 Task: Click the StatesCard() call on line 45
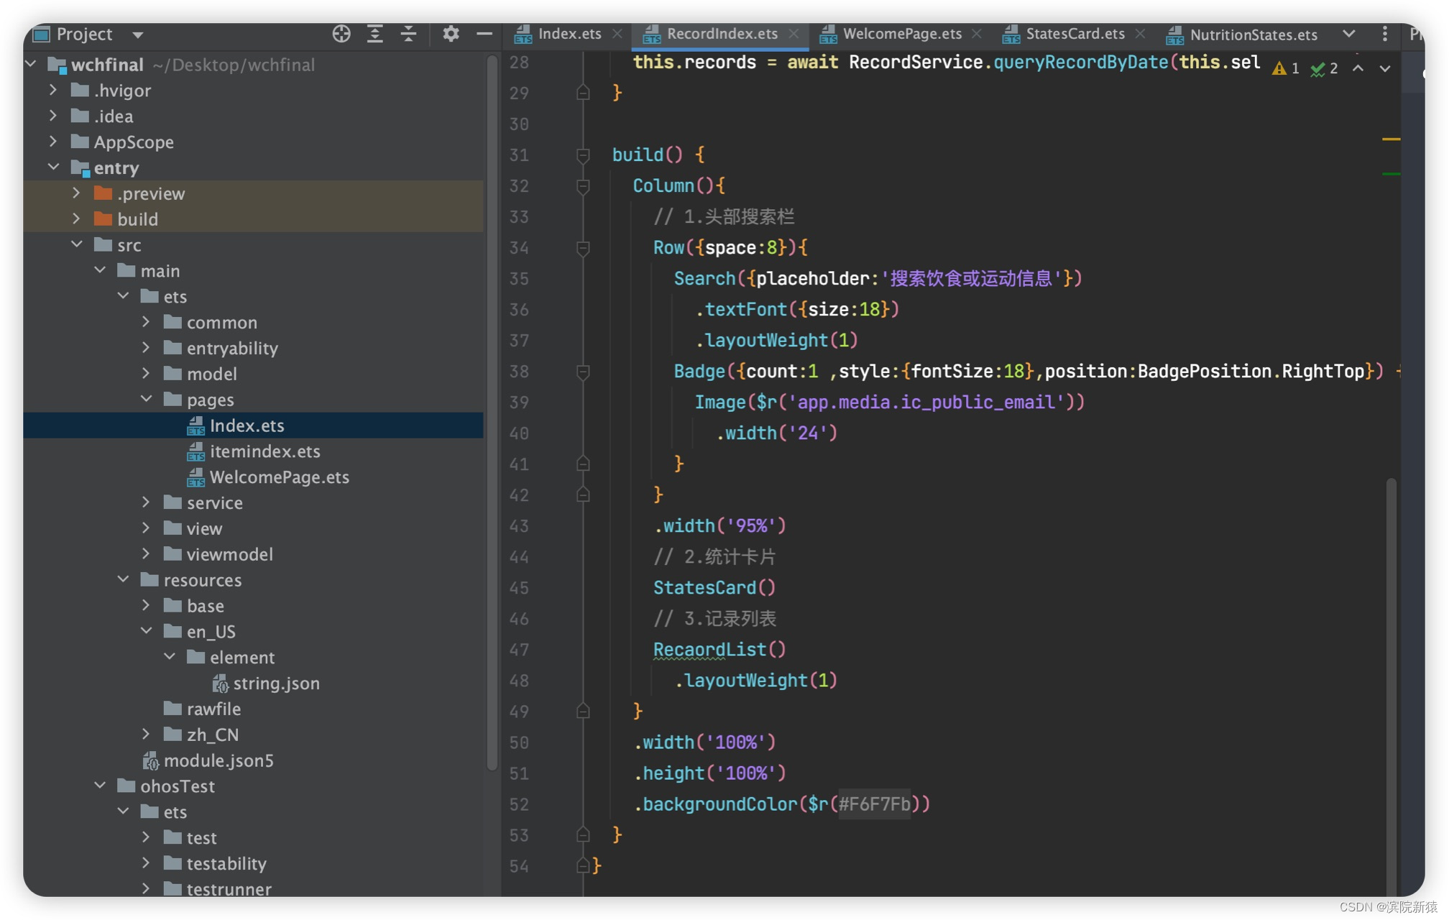coord(714,587)
